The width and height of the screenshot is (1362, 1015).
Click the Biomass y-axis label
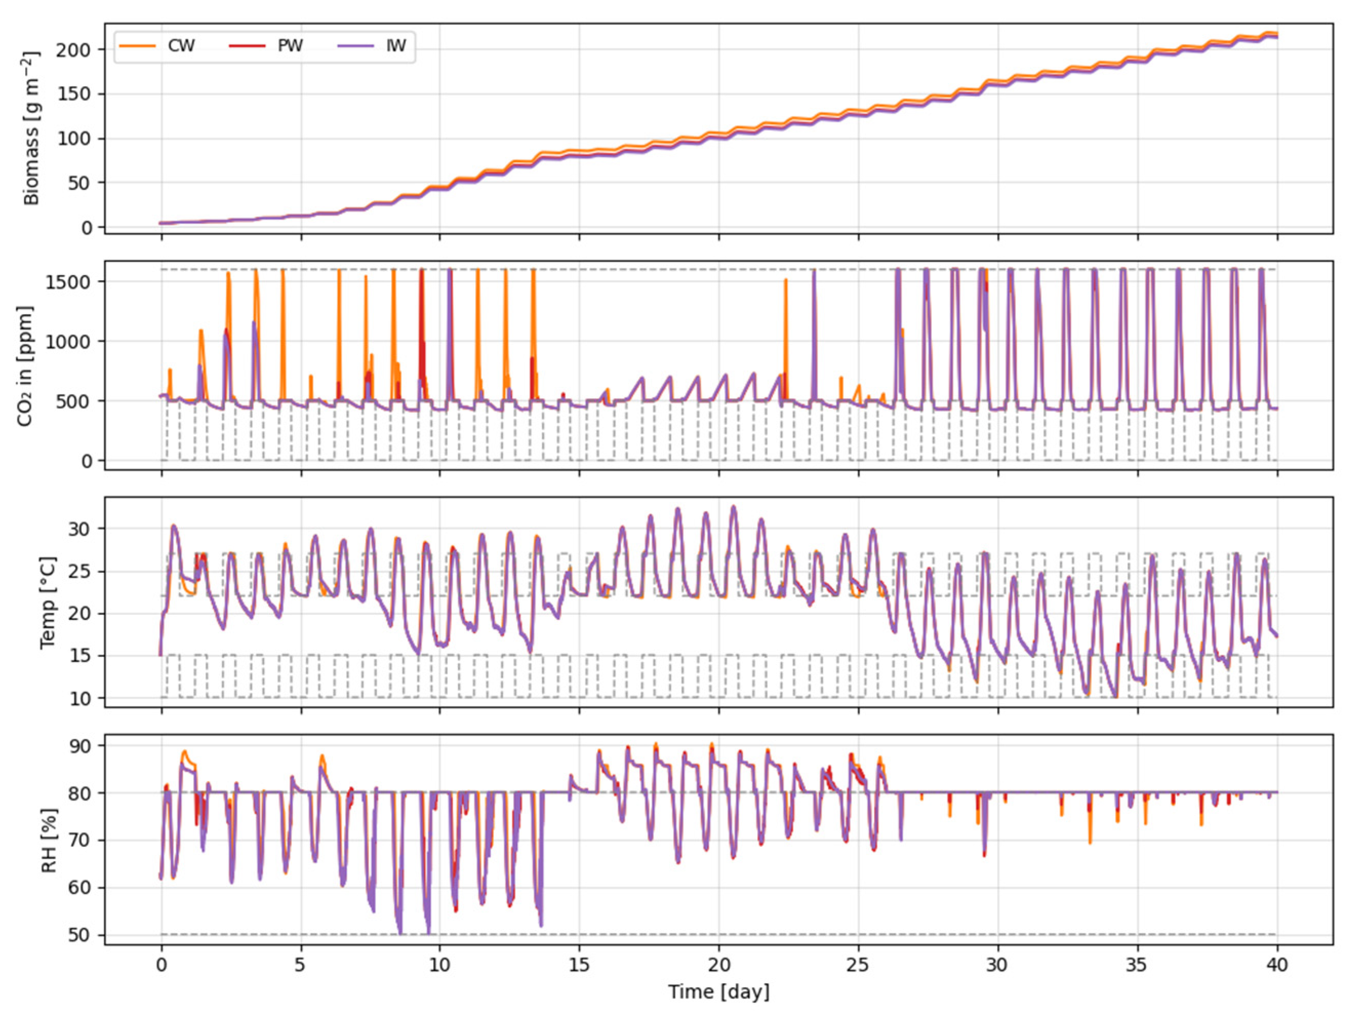(x=32, y=128)
